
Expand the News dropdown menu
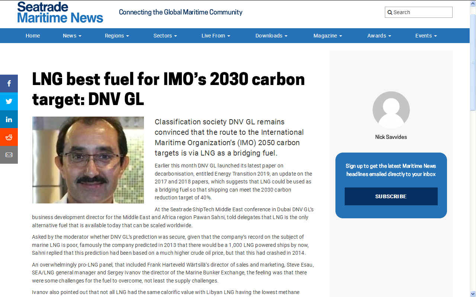click(x=72, y=36)
